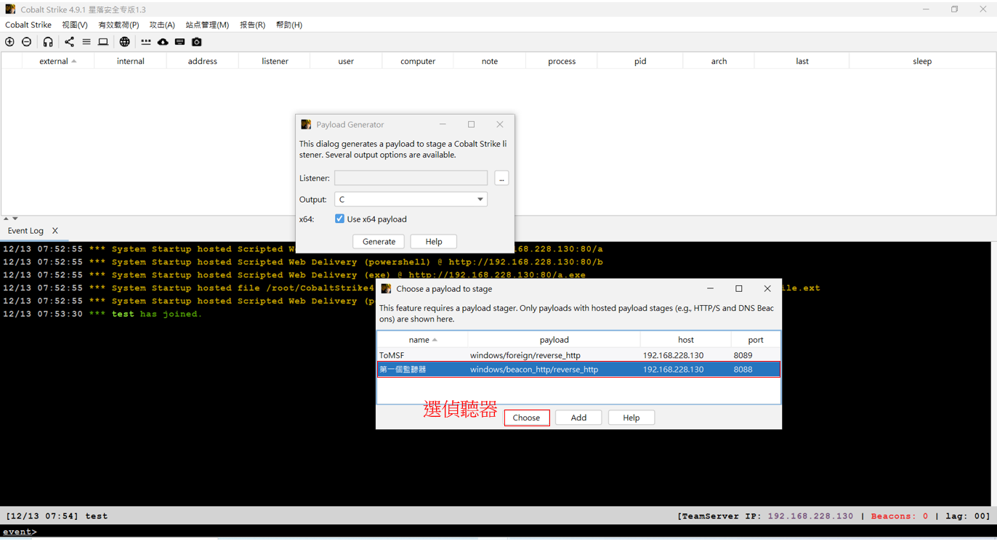The width and height of the screenshot is (997, 541).
Task: Maximize the Payload Generator dialog
Action: (x=471, y=124)
